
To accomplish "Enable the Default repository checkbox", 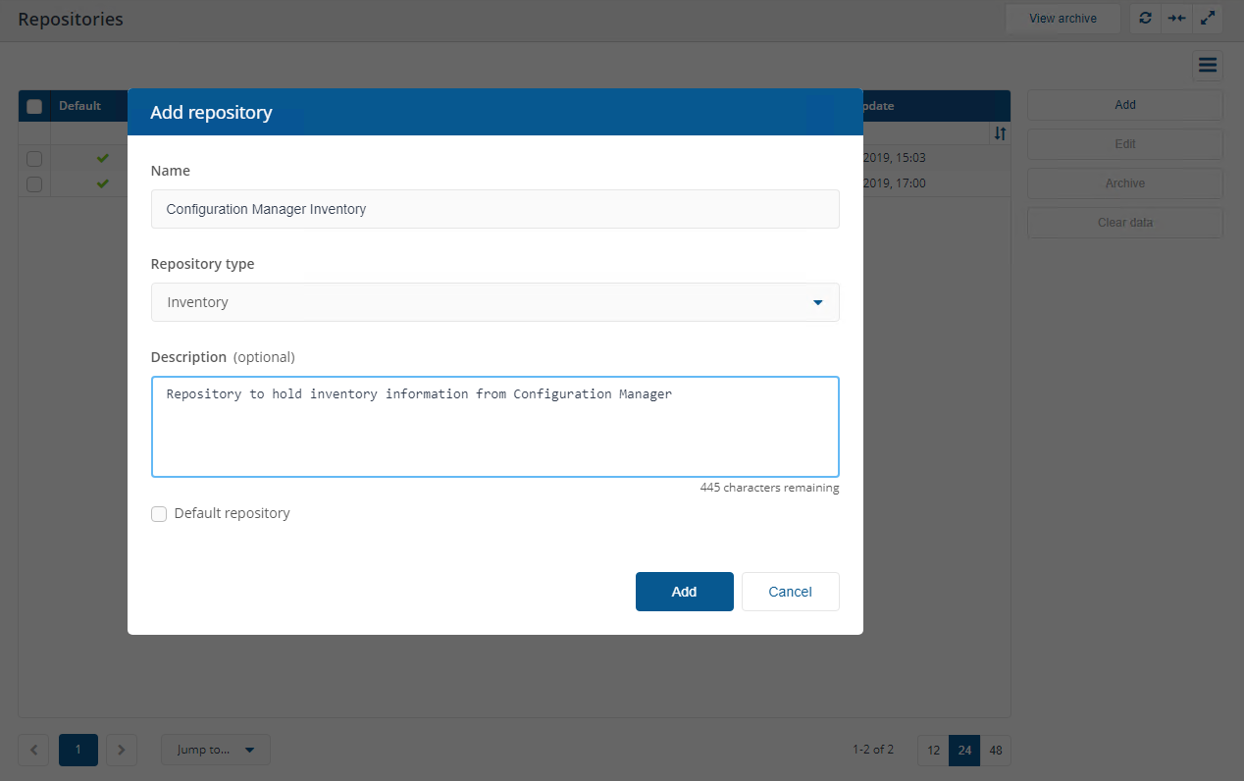I will tap(159, 514).
